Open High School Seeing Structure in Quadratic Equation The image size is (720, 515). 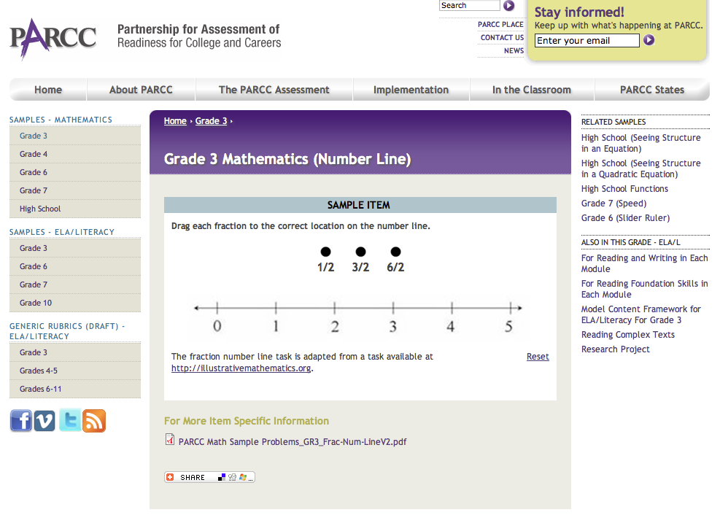coord(641,169)
